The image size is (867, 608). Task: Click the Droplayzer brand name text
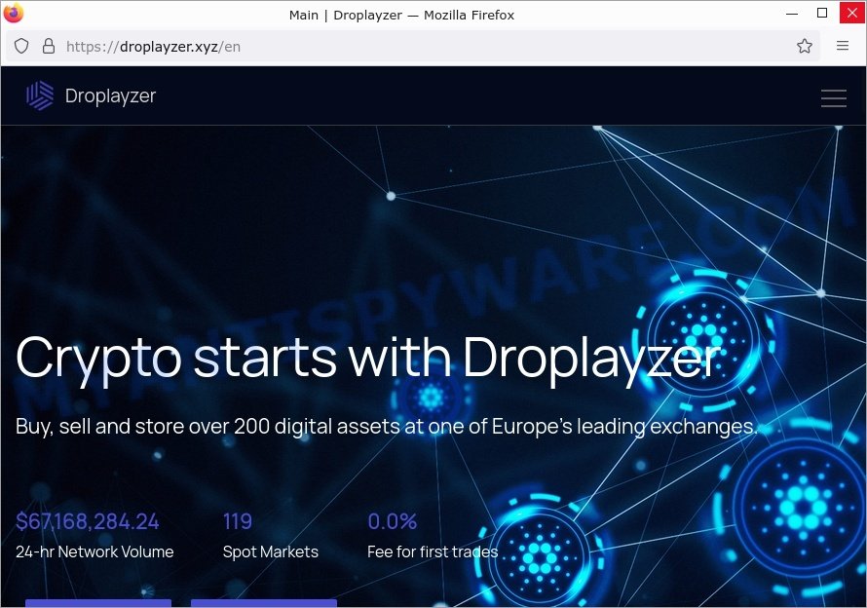point(110,95)
